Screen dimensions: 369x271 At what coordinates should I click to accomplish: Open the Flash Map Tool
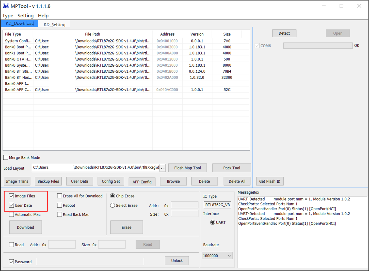[187, 168]
